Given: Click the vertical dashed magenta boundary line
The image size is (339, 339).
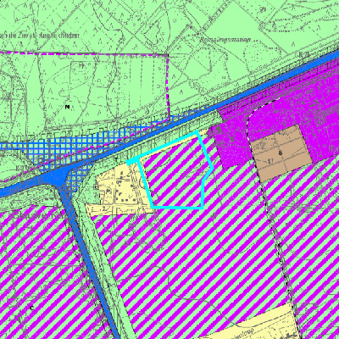Looking at the screenshot, I should (x=169, y=85).
